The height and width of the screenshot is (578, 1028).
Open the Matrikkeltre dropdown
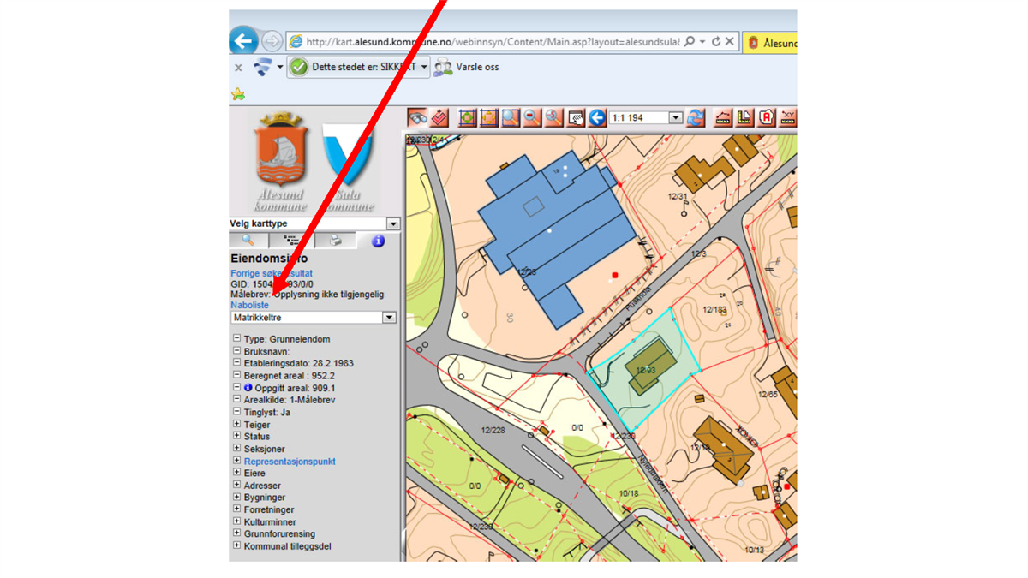[x=388, y=318]
